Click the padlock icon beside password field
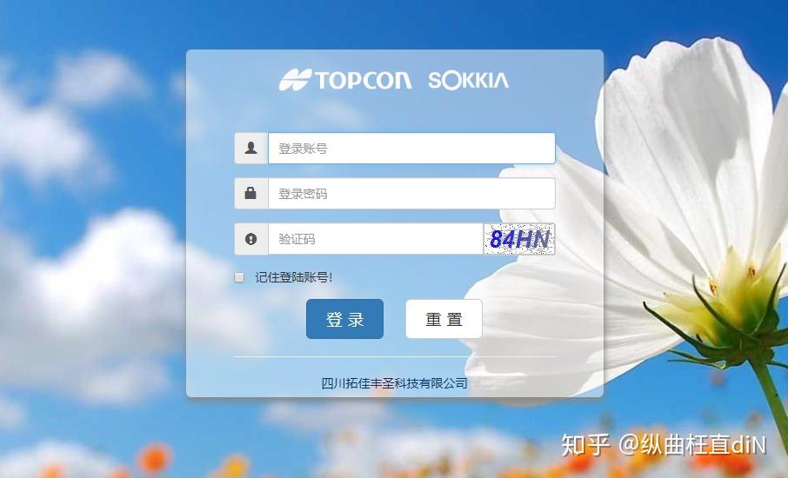Screen dimensions: 788x478 point(250,193)
